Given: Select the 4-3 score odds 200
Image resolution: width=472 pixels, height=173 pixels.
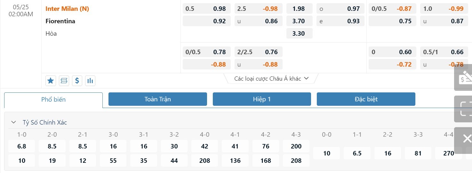Looking at the screenshot, I should [x=296, y=146].
